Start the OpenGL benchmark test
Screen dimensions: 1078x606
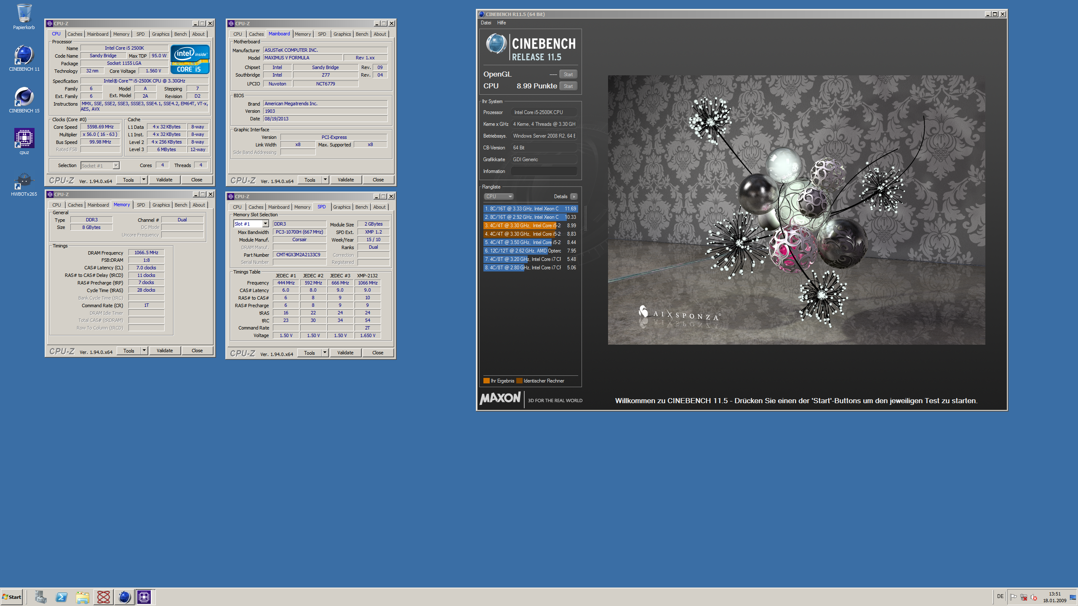(568, 74)
